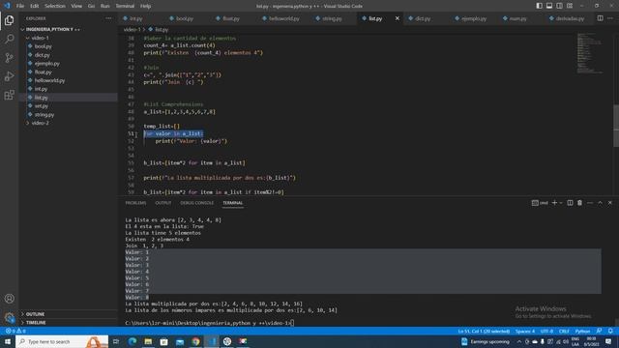Viewport: 619px width, 348px height.
Task: Click Ln 51, Col 1 cursor position
Action: point(484,331)
